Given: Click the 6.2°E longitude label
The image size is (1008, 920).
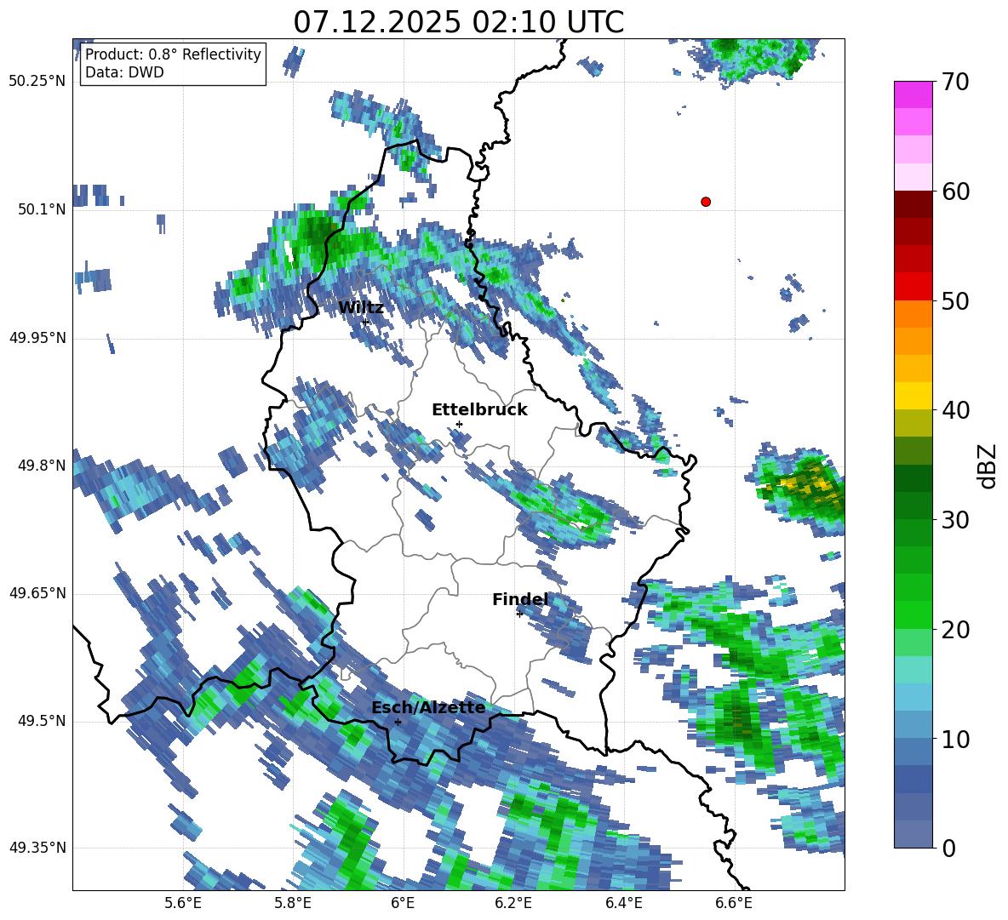Looking at the screenshot, I should click(513, 903).
